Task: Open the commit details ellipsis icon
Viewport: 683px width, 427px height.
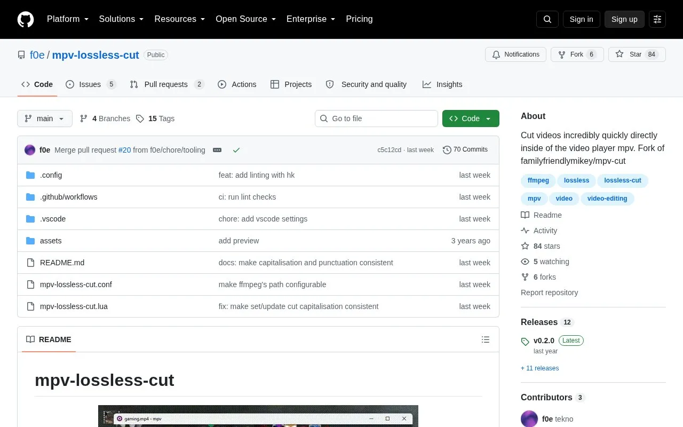Action: 217,150
